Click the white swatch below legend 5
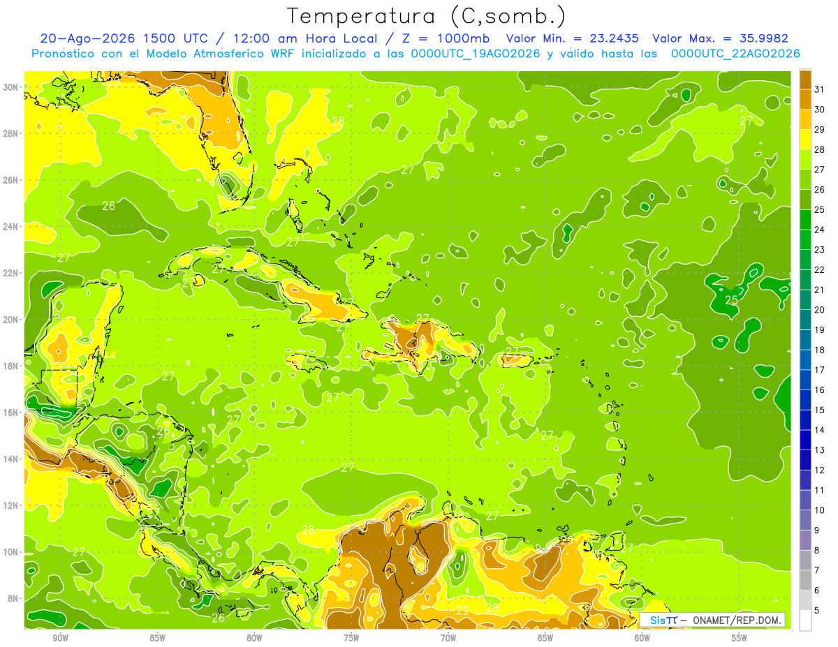The height and width of the screenshot is (647, 838). coord(805,620)
